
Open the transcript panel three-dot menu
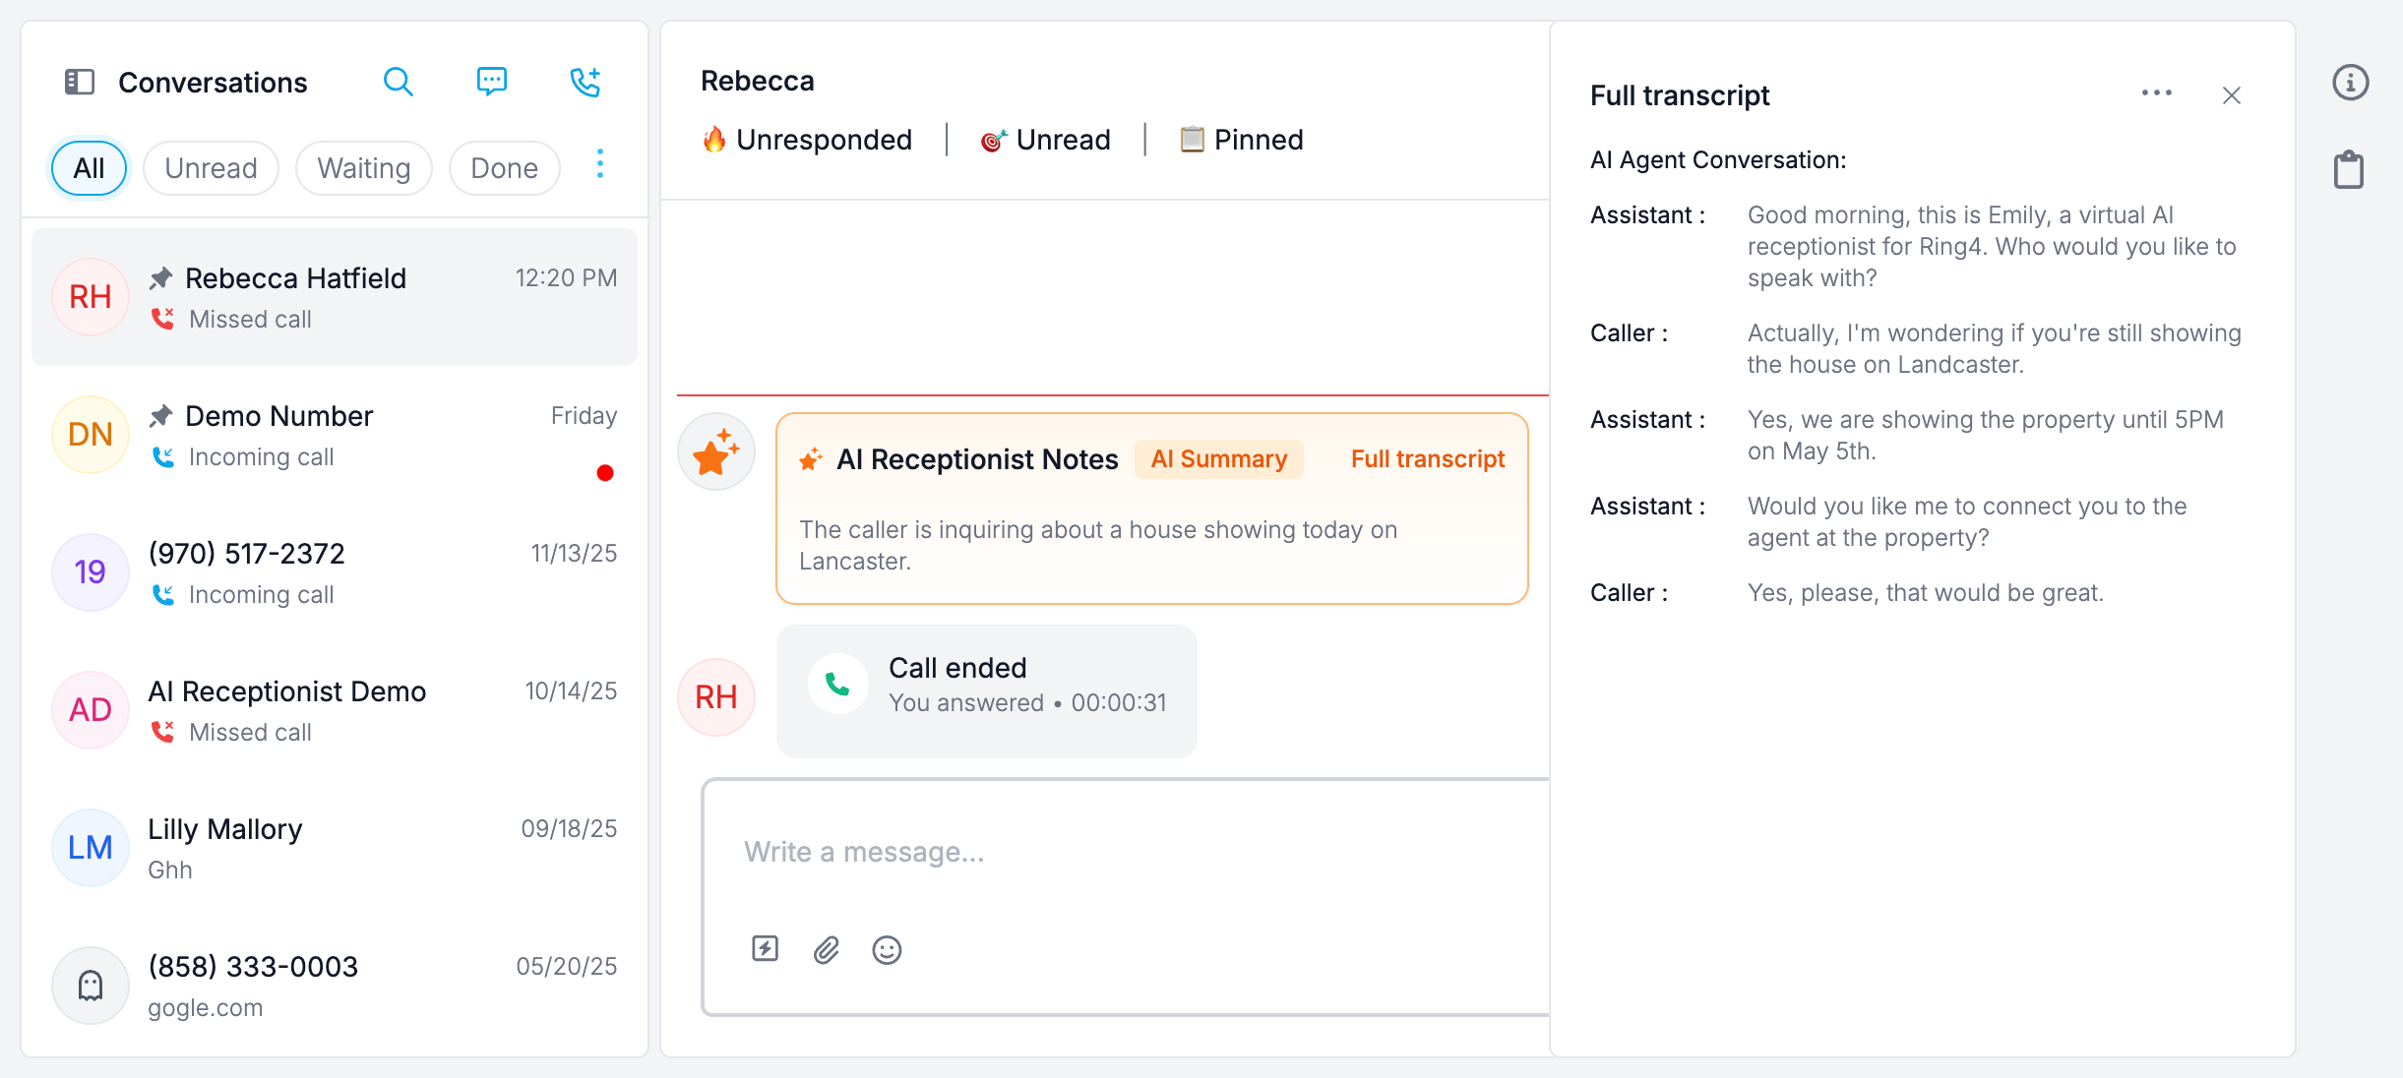point(2156,93)
